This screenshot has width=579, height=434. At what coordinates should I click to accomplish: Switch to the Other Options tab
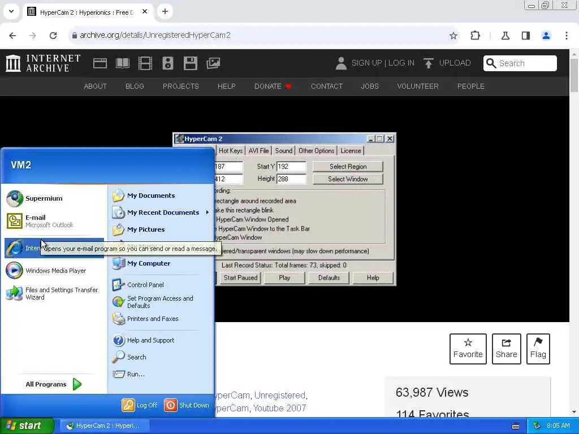pos(316,150)
